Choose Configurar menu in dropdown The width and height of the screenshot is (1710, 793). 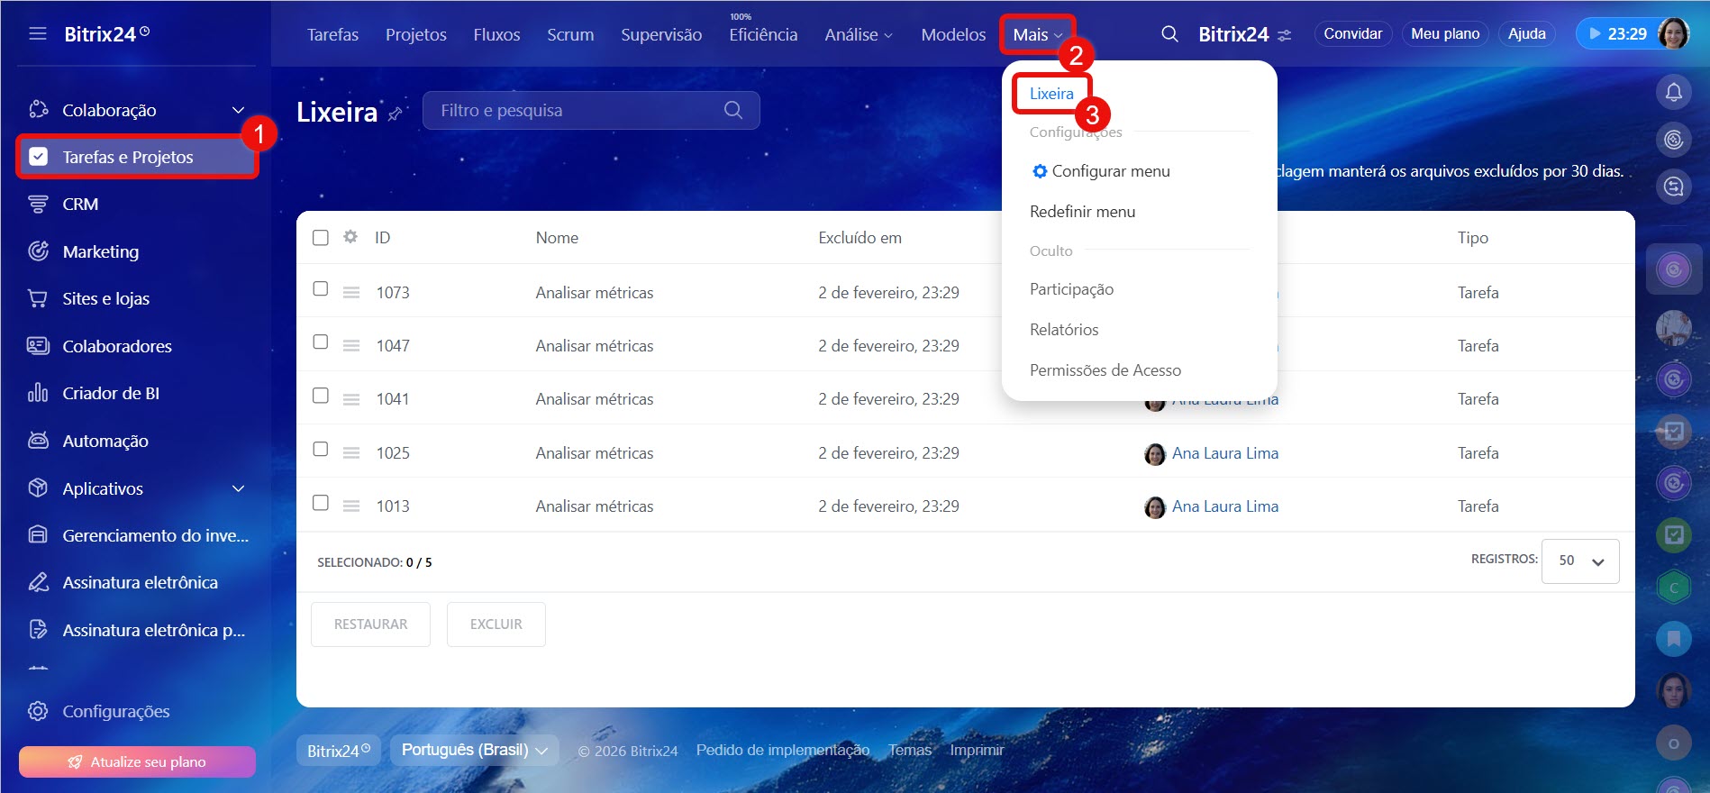click(x=1110, y=171)
